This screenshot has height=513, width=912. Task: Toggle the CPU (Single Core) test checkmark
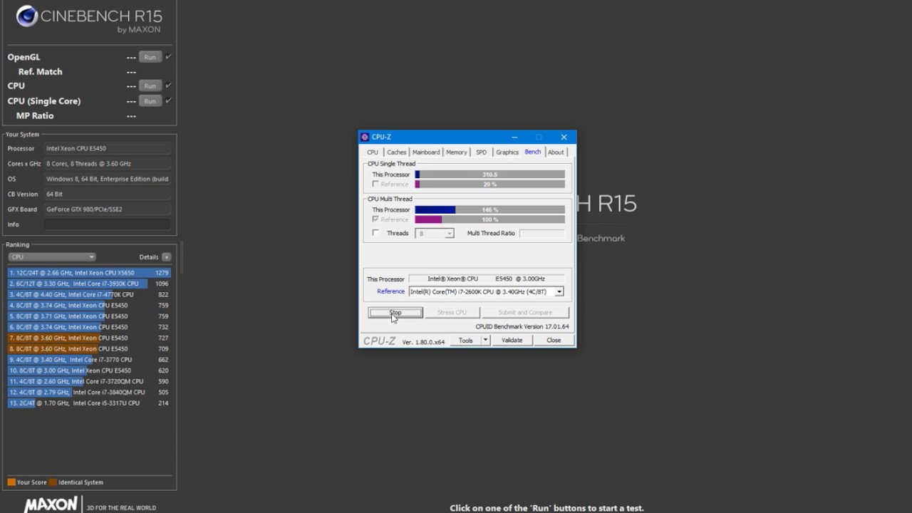click(x=168, y=100)
